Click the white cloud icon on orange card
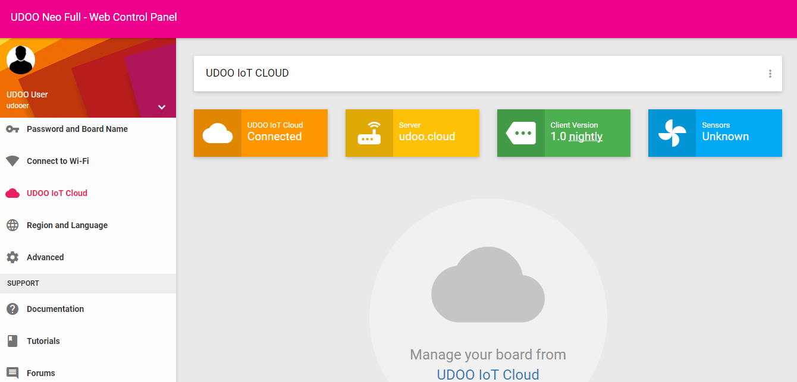This screenshot has width=797, height=382. [x=218, y=134]
